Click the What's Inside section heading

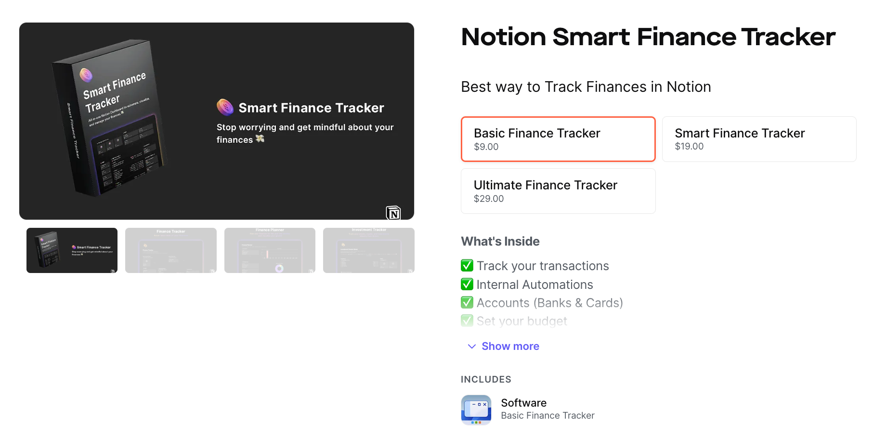(500, 241)
